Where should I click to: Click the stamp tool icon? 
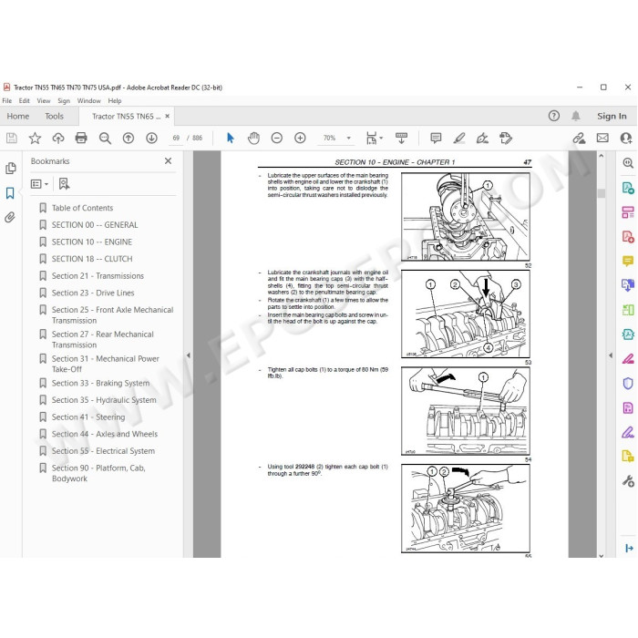506,139
